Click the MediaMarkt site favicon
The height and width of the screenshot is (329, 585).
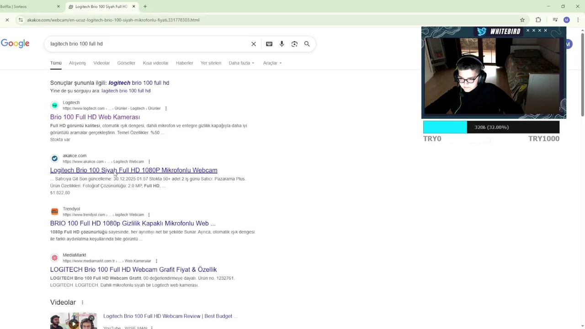coord(54,258)
